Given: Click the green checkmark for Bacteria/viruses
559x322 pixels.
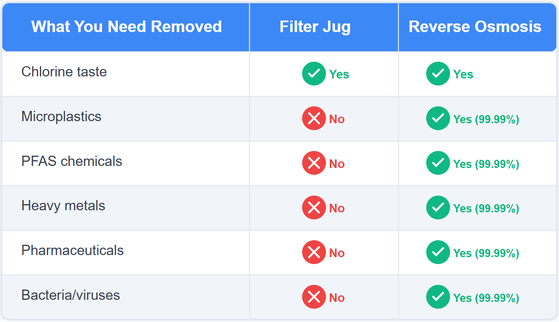Looking at the screenshot, I should [438, 297].
